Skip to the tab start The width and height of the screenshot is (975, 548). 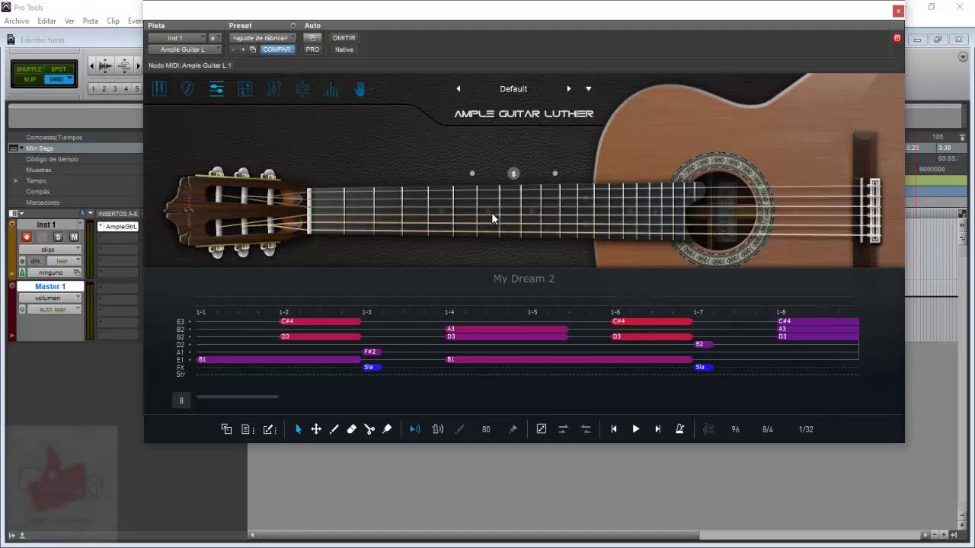coord(614,429)
